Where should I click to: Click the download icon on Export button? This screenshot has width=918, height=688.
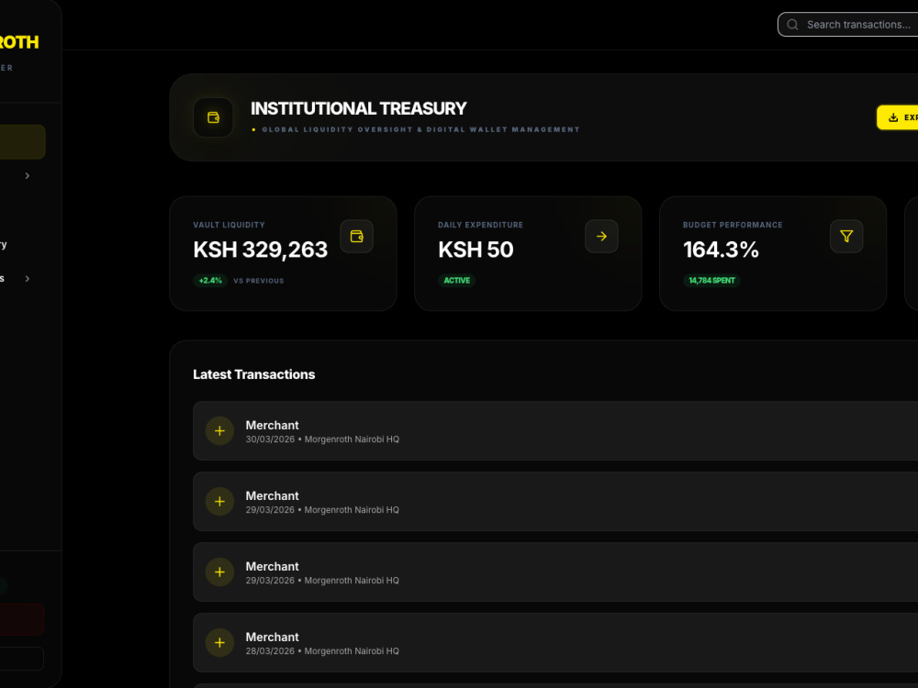[893, 117]
